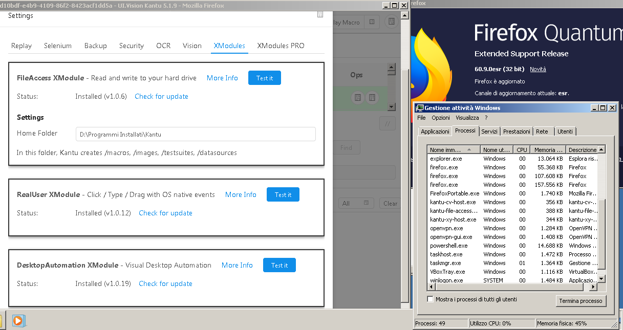The height and width of the screenshot is (330, 623).
Task: Sort processes by the Descrizione column header
Action: click(582, 150)
